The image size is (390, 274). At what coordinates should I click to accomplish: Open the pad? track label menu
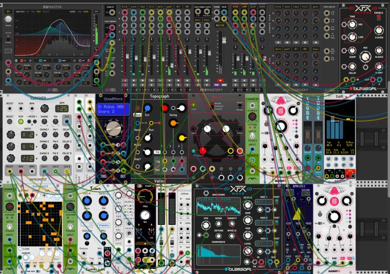click(169, 7)
